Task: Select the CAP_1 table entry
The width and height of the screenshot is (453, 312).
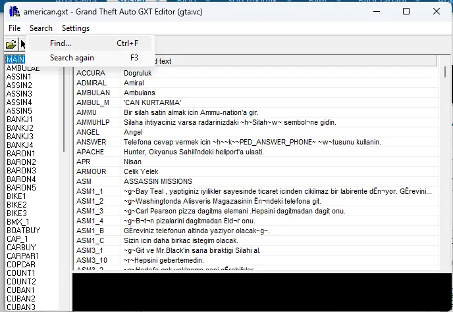Action: point(17,239)
